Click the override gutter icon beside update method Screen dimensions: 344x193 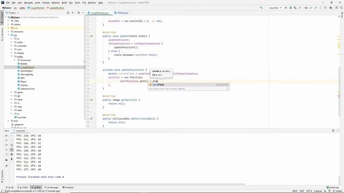click(x=91, y=36)
